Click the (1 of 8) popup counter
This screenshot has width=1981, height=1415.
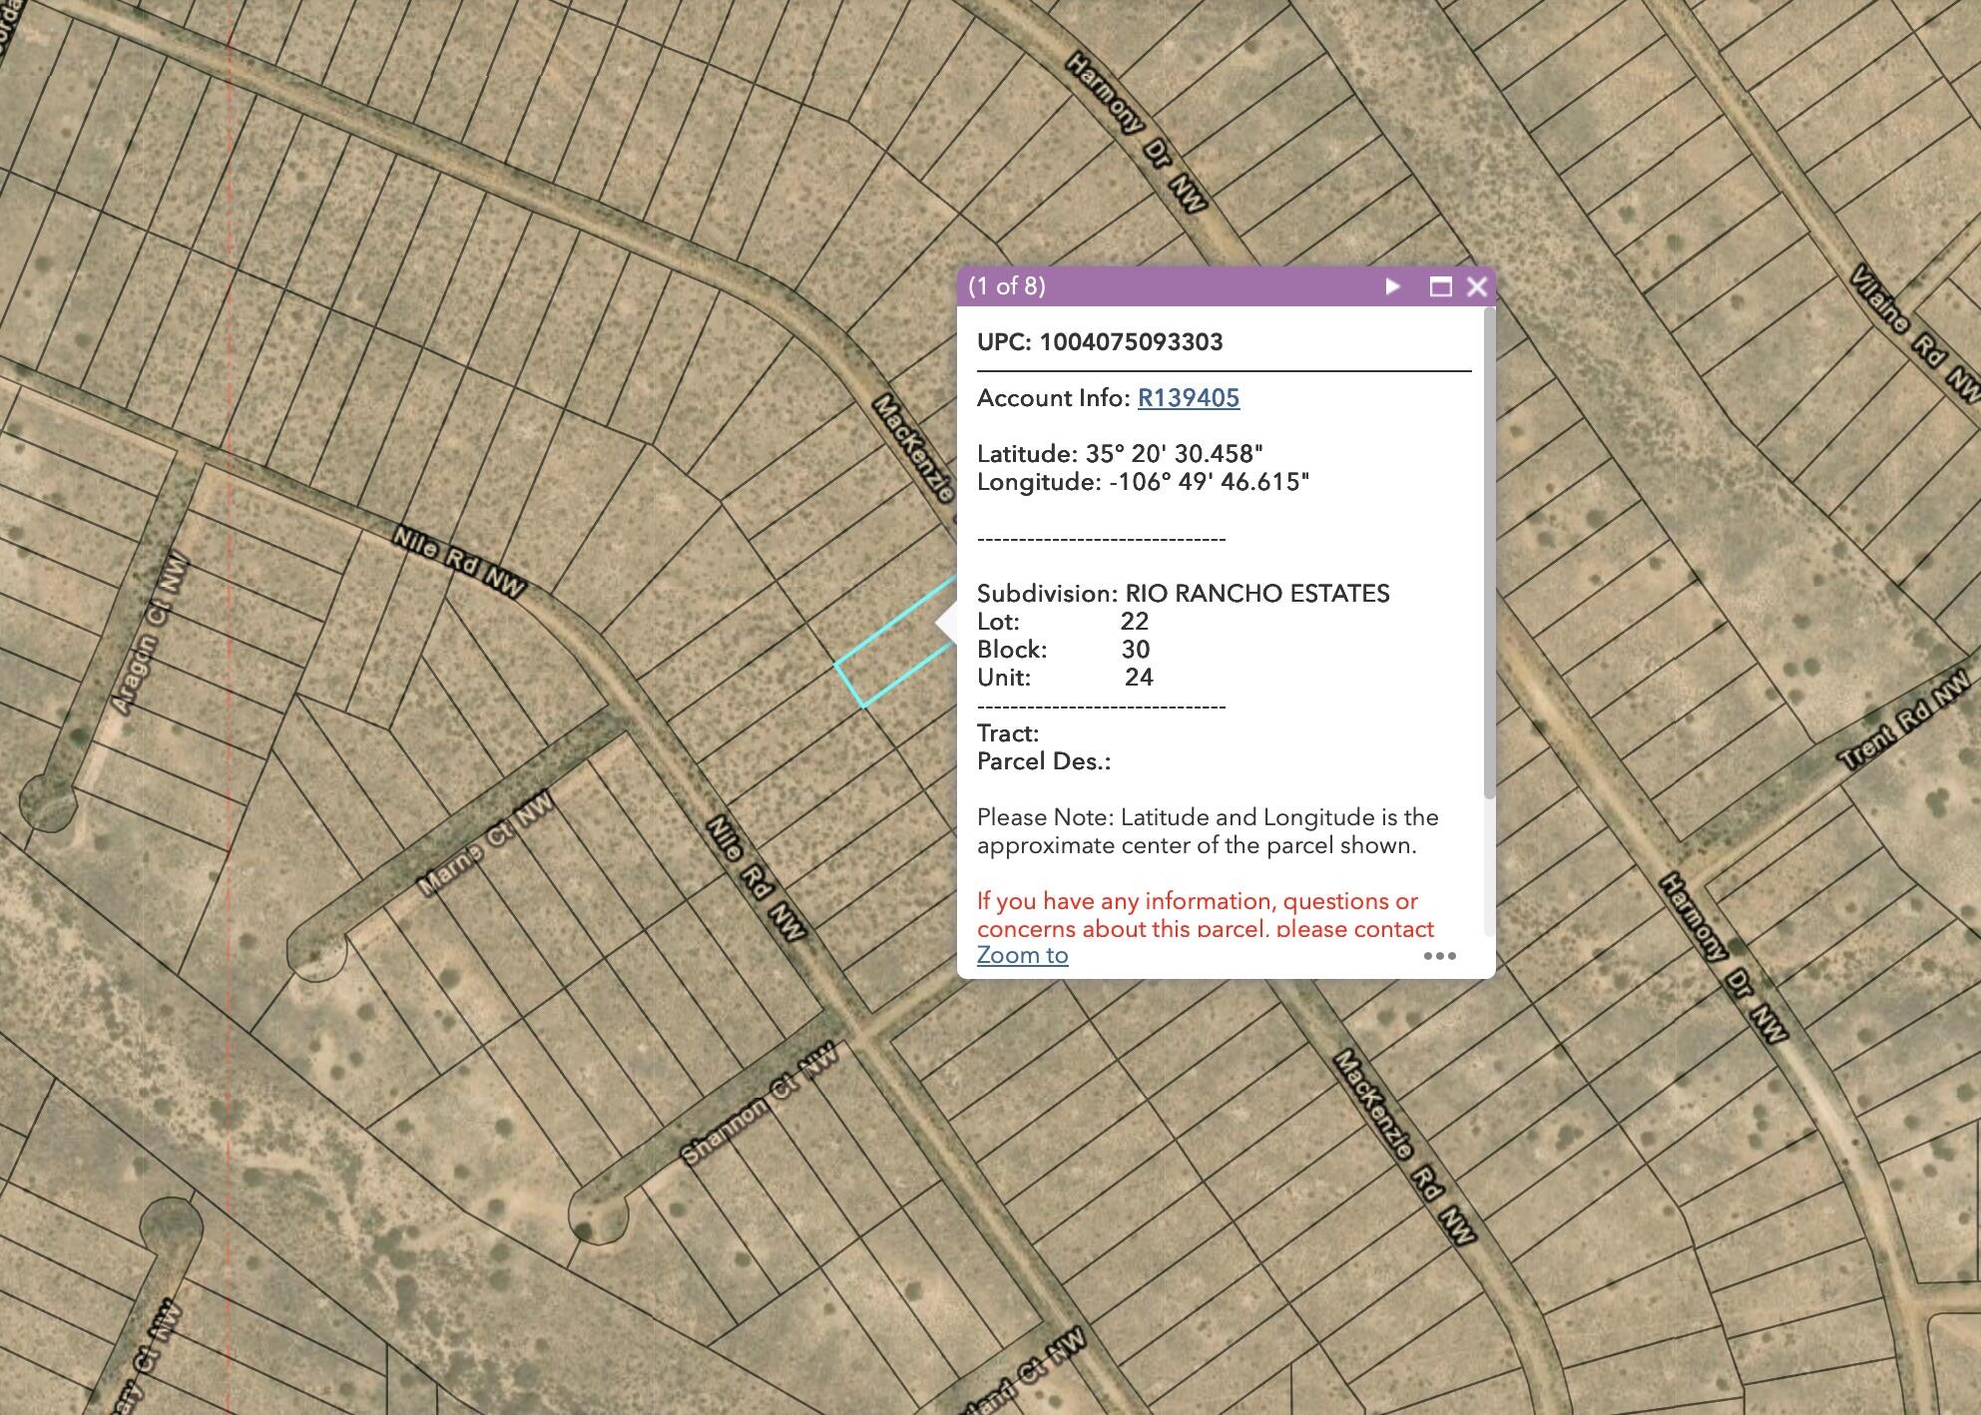1007,286
